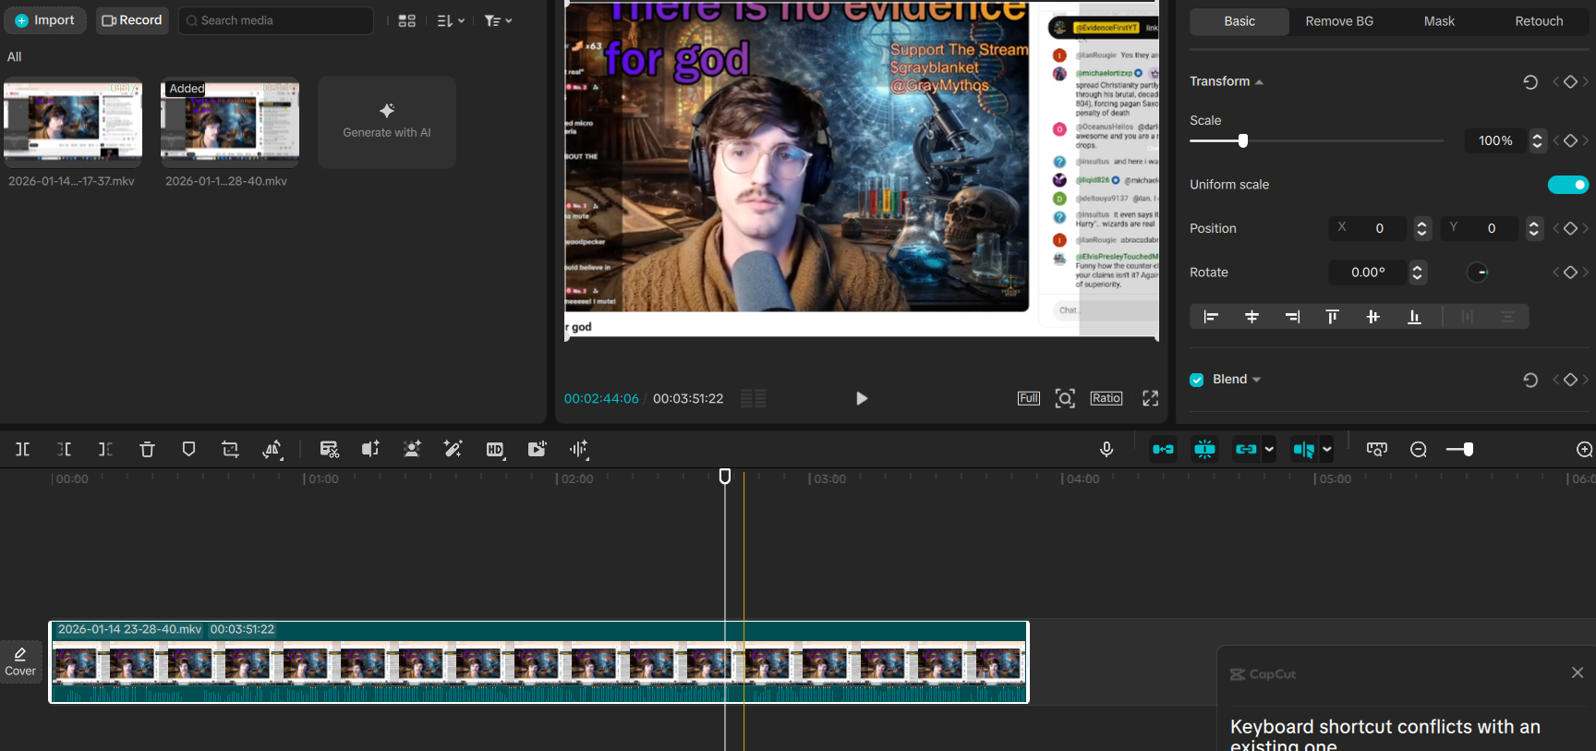Zoom out the timeline with minus icon
The image size is (1596, 751).
(x=1419, y=450)
